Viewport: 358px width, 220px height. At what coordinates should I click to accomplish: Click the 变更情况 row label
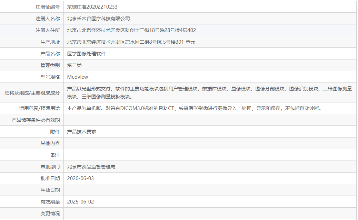pyautogui.click(x=50, y=213)
